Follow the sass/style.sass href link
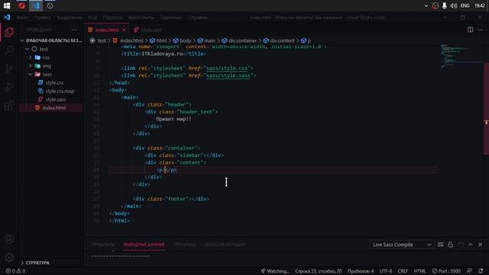Image resolution: width=489 pixels, height=275 pixels. (228, 76)
